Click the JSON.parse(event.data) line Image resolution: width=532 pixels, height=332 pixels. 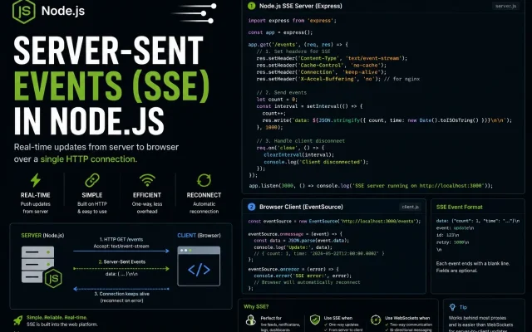(x=301, y=241)
